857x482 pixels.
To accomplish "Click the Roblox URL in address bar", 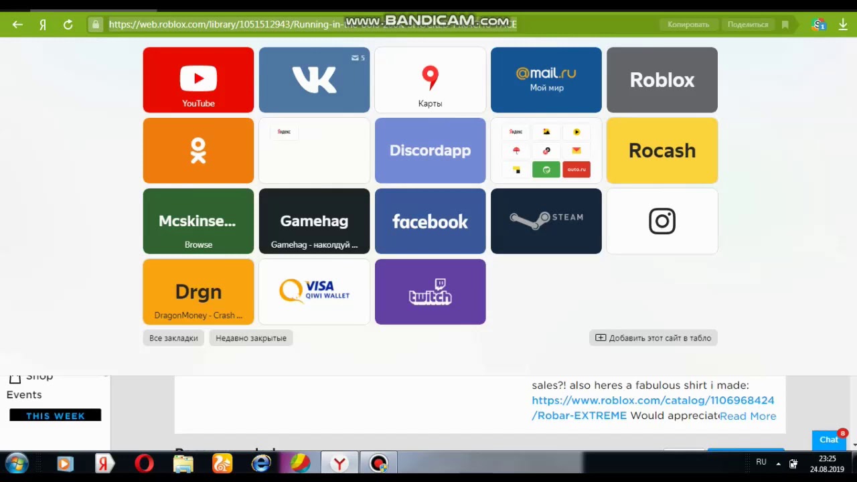I will point(313,25).
